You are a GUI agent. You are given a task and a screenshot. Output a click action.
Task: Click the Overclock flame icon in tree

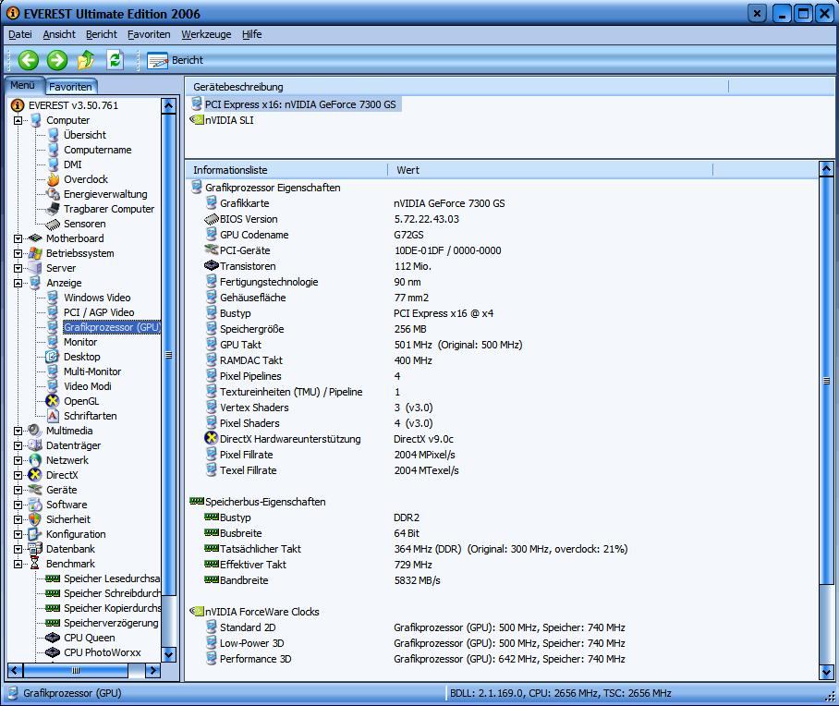pyautogui.click(x=54, y=179)
